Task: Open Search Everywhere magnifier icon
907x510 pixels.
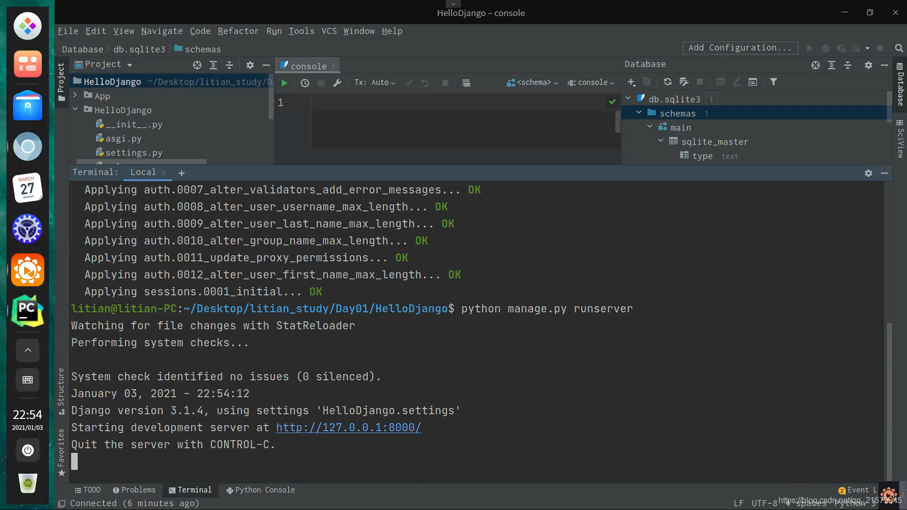Action: click(899, 48)
